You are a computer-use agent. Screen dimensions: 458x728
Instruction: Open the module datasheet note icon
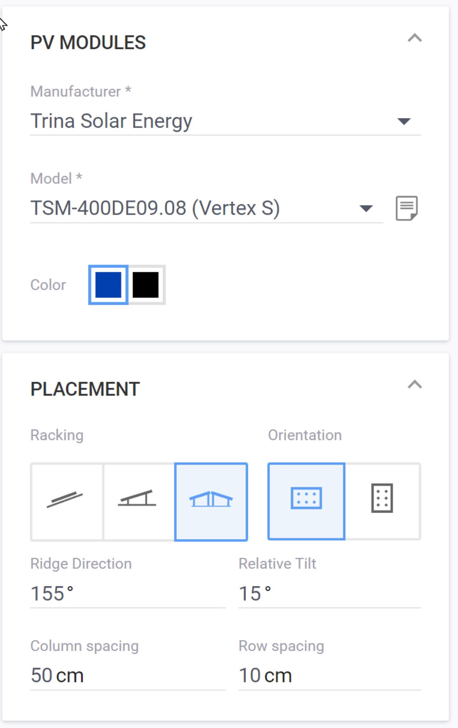click(406, 208)
